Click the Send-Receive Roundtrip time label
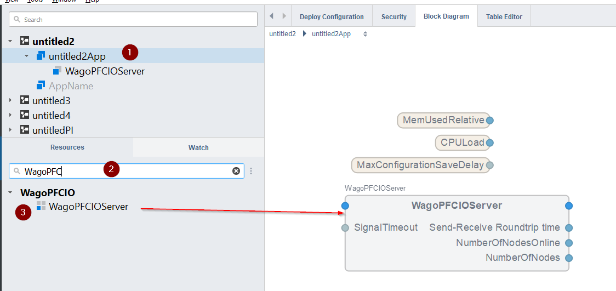The width and height of the screenshot is (616, 291). (x=494, y=227)
